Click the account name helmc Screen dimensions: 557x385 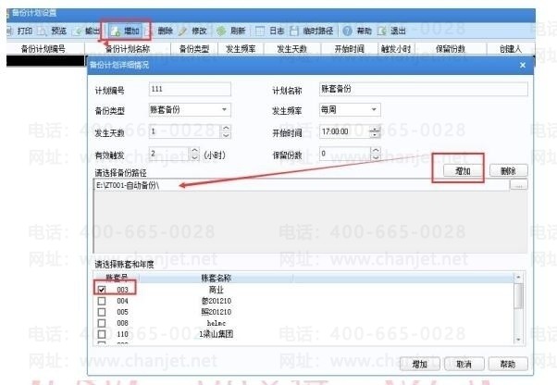pos(216,323)
